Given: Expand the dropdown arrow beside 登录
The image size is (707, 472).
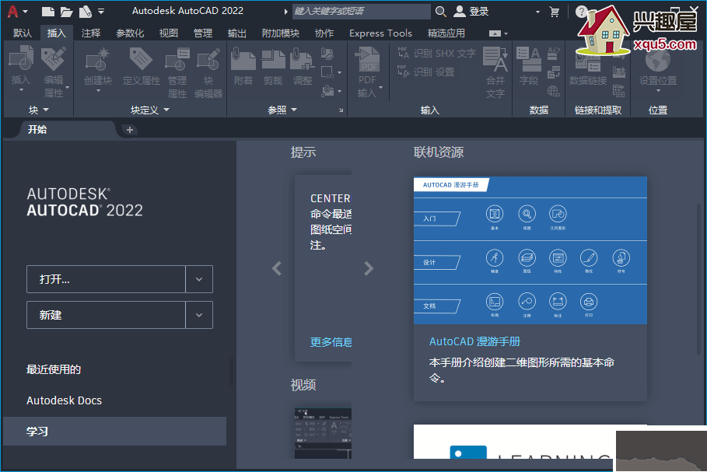Looking at the screenshot, I should pyautogui.click(x=537, y=12).
